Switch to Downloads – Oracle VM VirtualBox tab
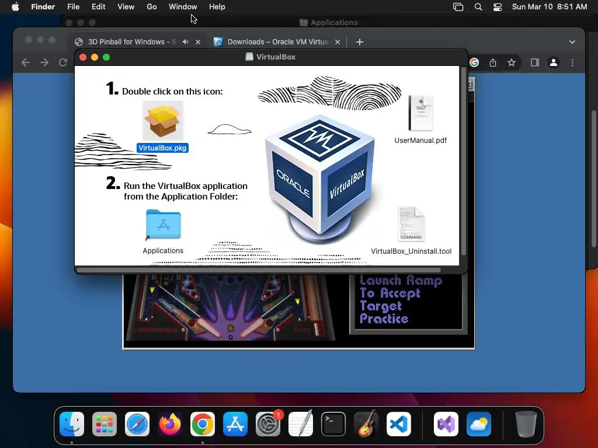598x448 pixels. pyautogui.click(x=277, y=42)
